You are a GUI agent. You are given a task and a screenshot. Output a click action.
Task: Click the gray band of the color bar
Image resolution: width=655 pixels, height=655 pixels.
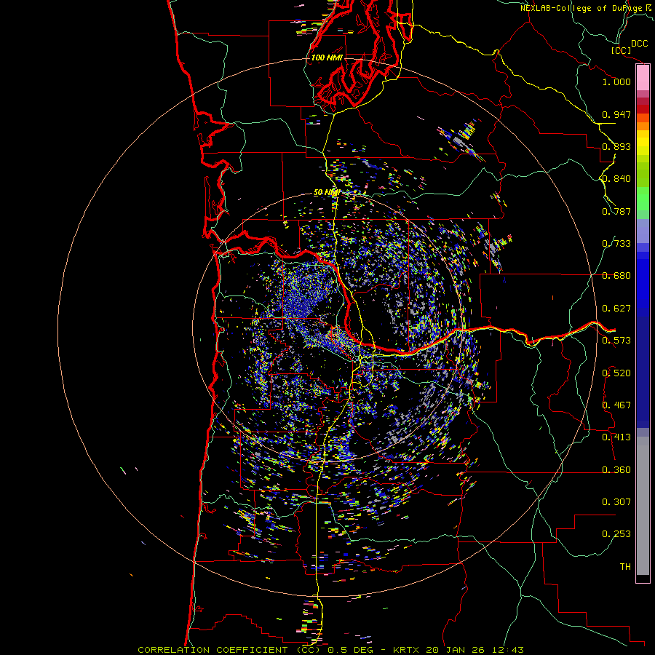point(643,506)
